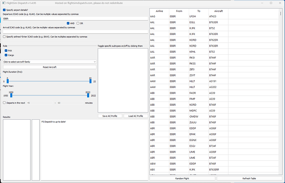Select the AAR flight to RKSI
The height and width of the screenshot is (183, 285).
point(214,58)
